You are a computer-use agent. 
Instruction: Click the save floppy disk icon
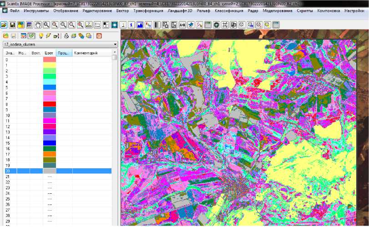(x=12, y=24)
